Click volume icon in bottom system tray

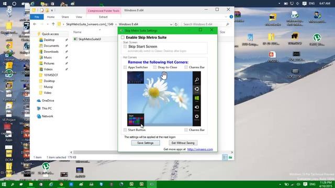tap(298, 184)
